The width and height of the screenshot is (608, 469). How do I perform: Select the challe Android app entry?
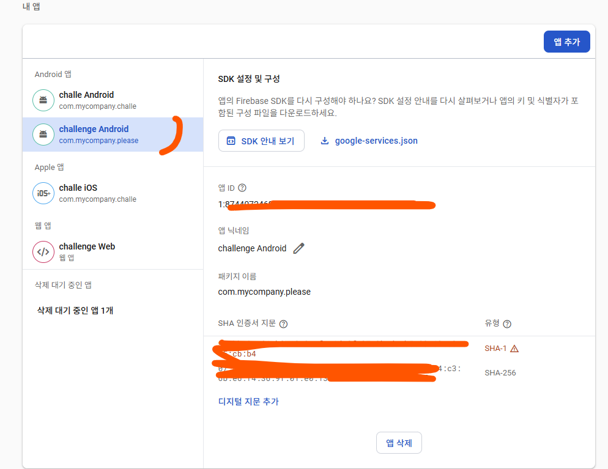(x=113, y=100)
